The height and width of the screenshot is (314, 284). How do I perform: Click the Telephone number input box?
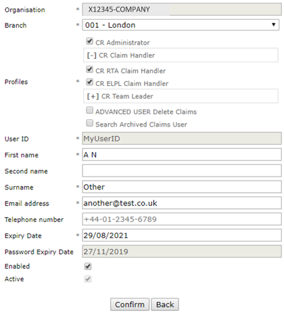[x=182, y=219]
